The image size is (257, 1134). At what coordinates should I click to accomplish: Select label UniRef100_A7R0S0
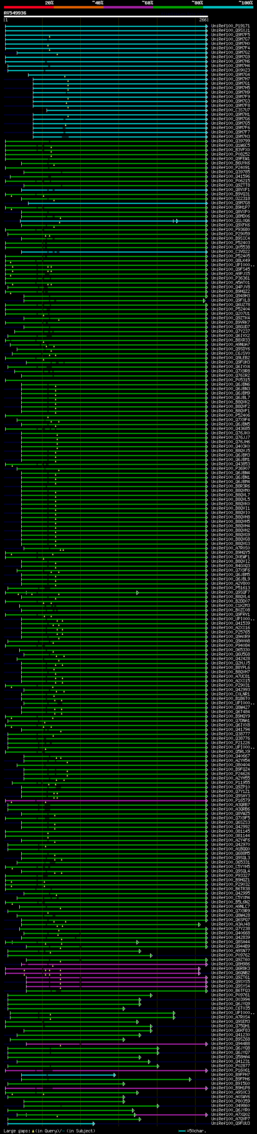pos(230,549)
